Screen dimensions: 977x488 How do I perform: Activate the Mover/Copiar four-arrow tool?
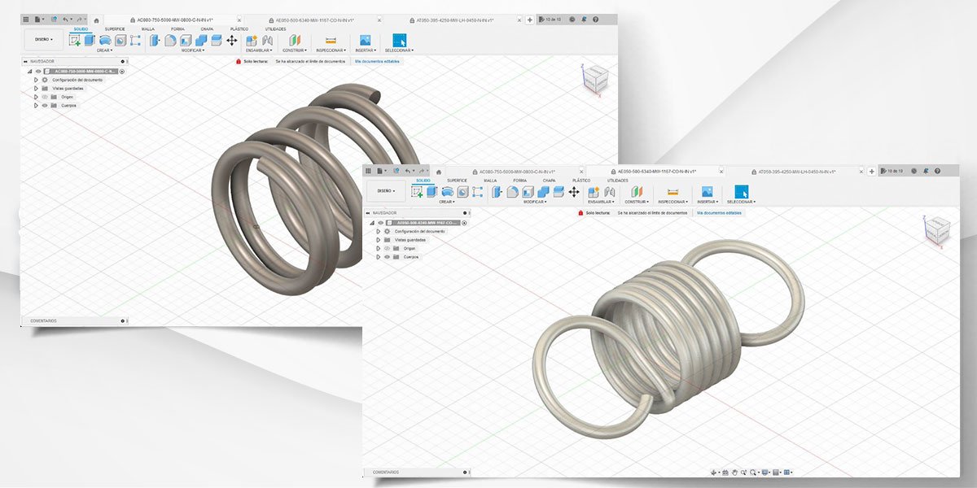click(574, 190)
